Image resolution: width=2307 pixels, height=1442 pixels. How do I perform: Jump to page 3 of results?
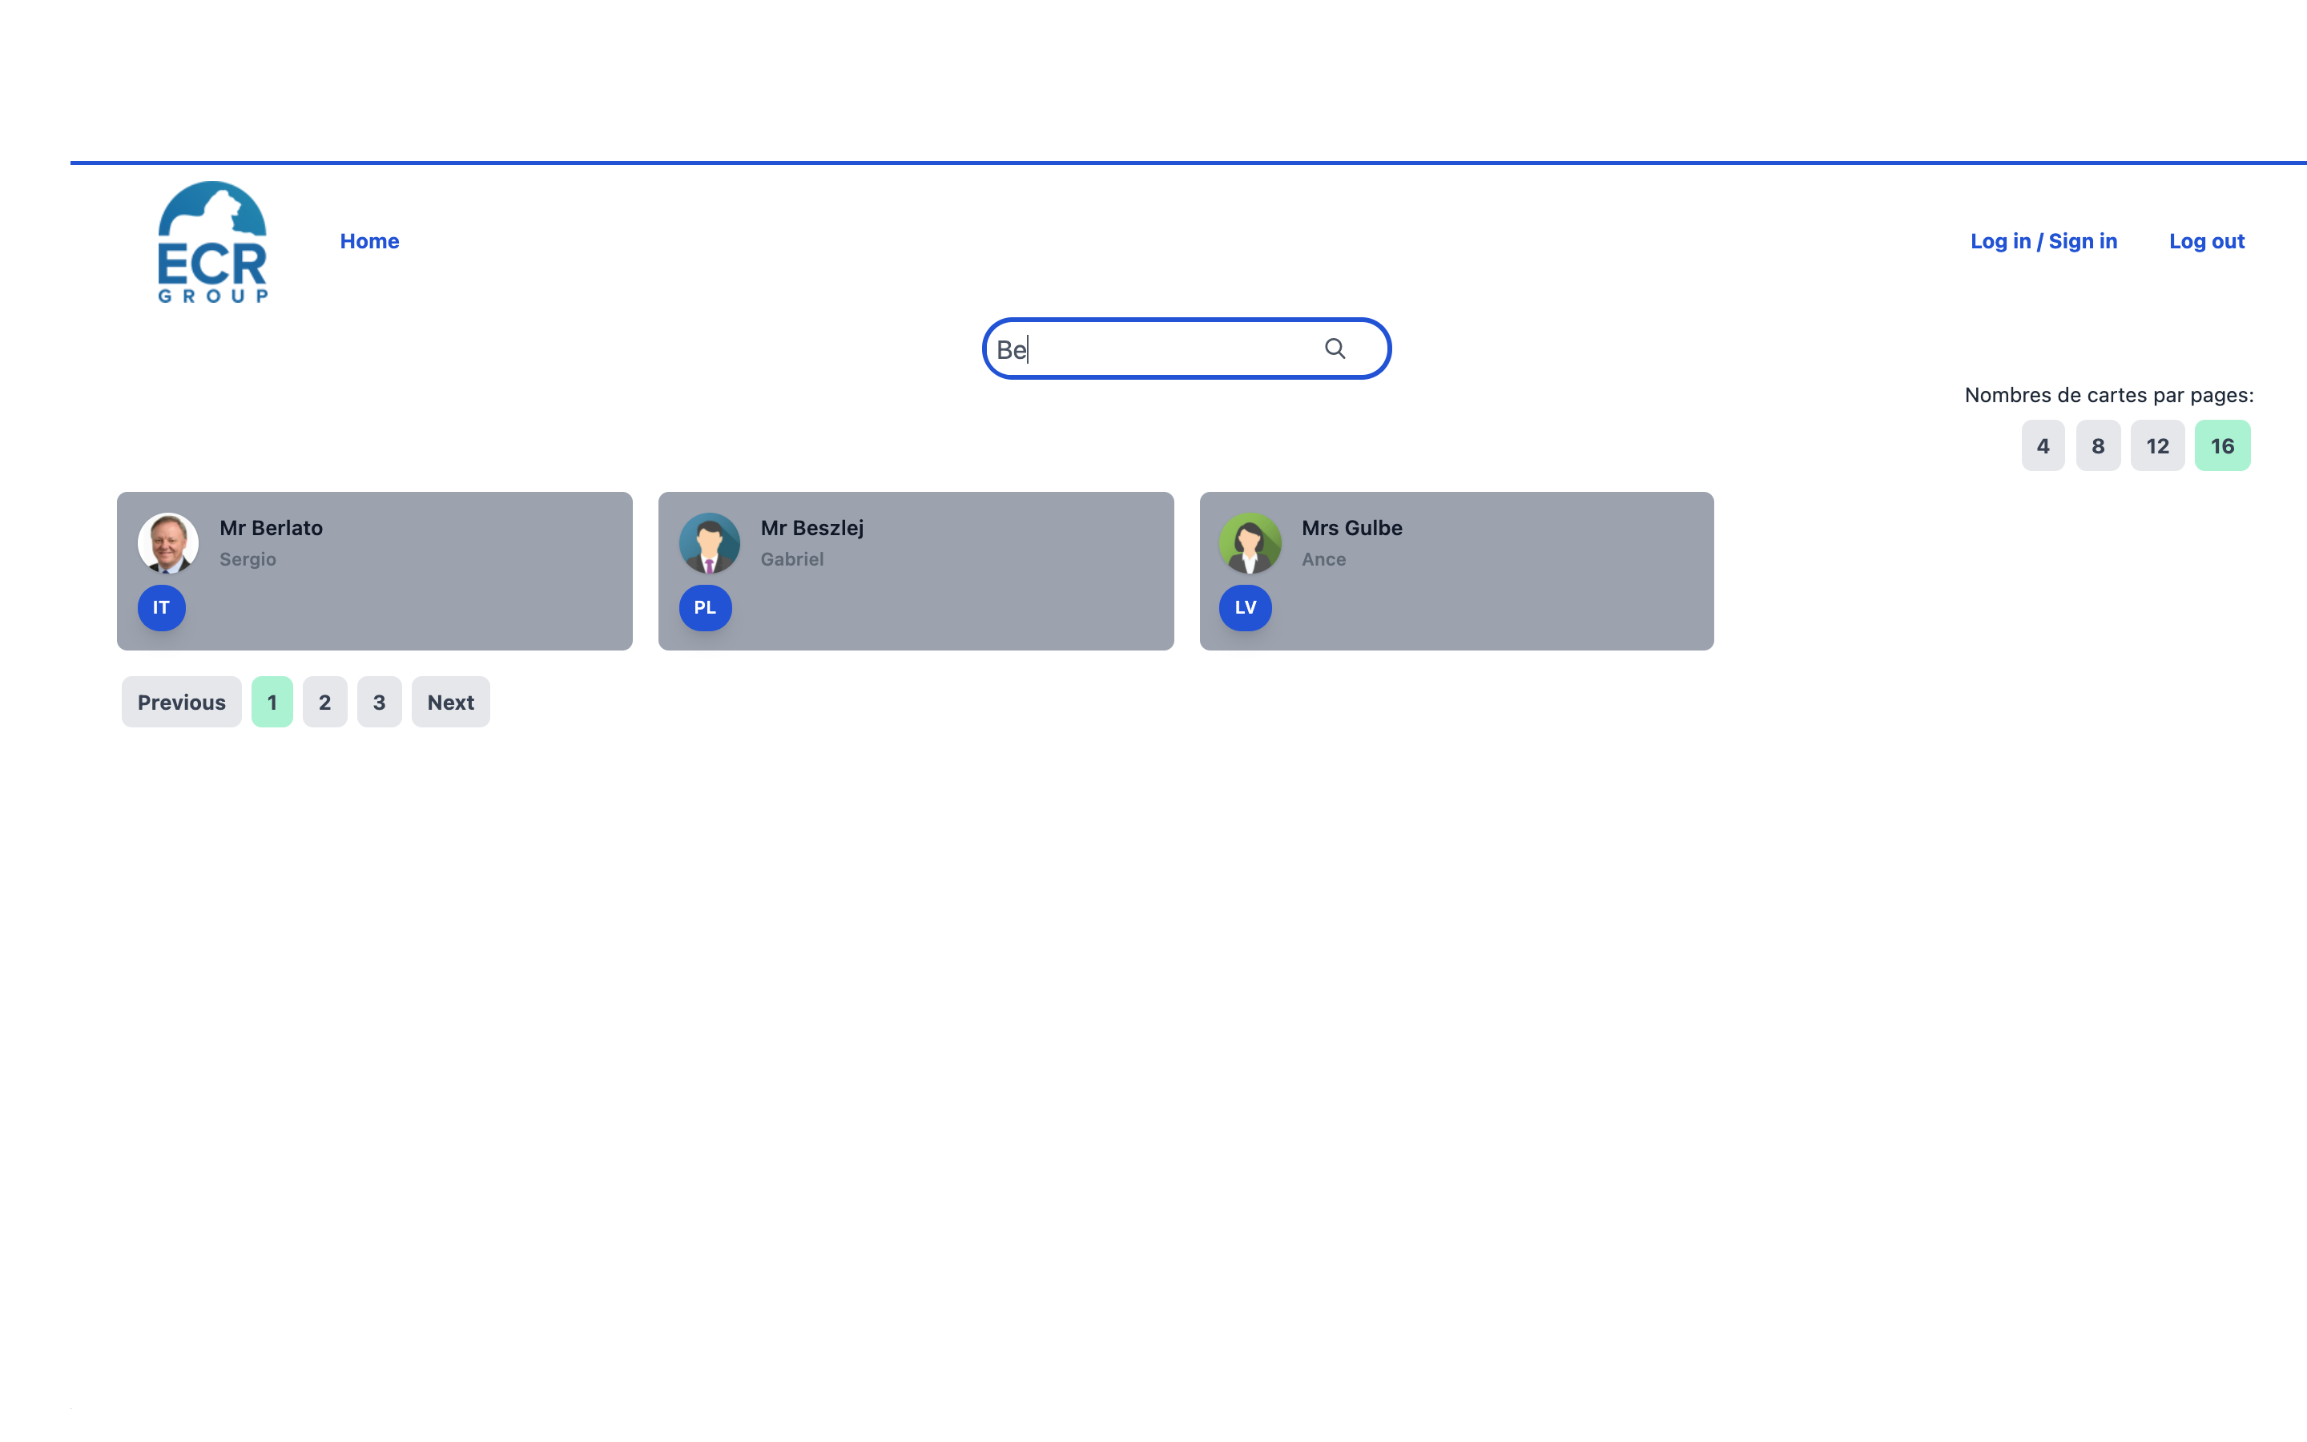(380, 702)
